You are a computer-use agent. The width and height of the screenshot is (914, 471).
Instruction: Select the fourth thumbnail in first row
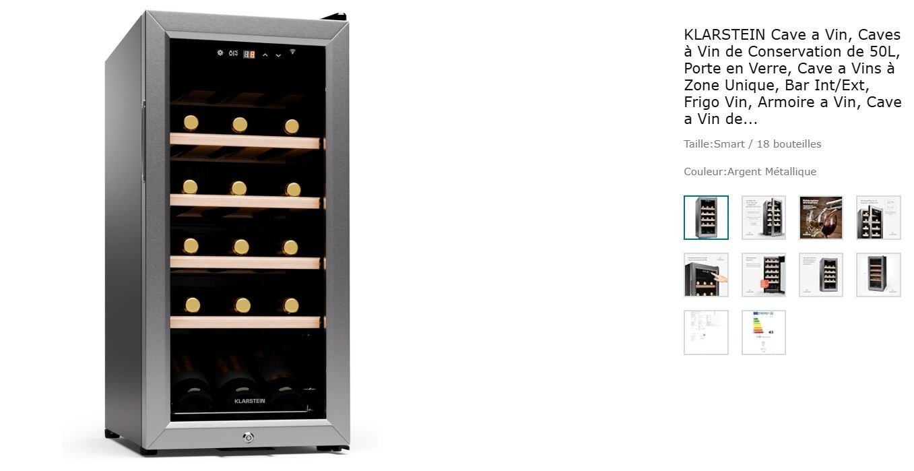[x=878, y=218]
